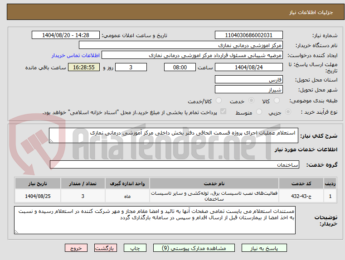Screen dimensions: 345x260
Task: Open اطلاعات تماس خریدار link
Action: (75, 55)
